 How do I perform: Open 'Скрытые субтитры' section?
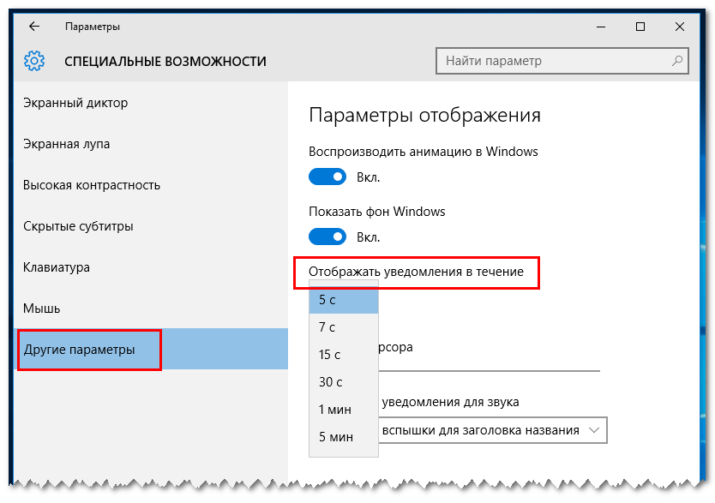151,226
